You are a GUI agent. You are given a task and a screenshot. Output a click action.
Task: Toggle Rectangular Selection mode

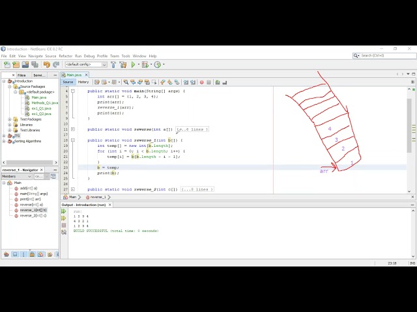coord(154,83)
